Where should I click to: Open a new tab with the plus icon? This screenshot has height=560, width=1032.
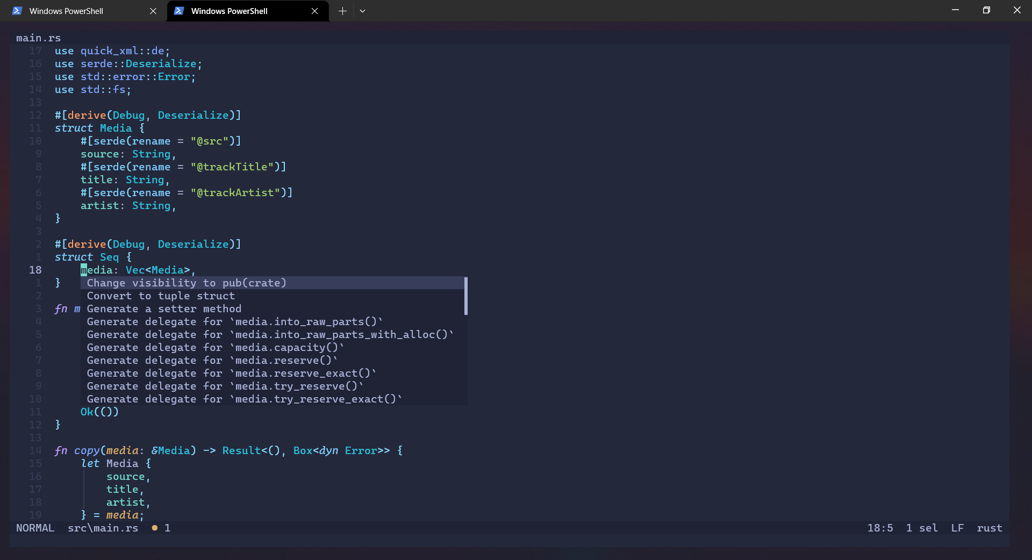pos(342,11)
